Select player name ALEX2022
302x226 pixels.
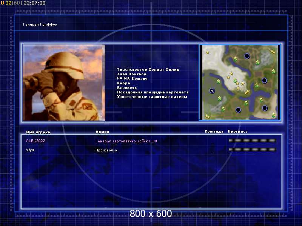click(35, 140)
